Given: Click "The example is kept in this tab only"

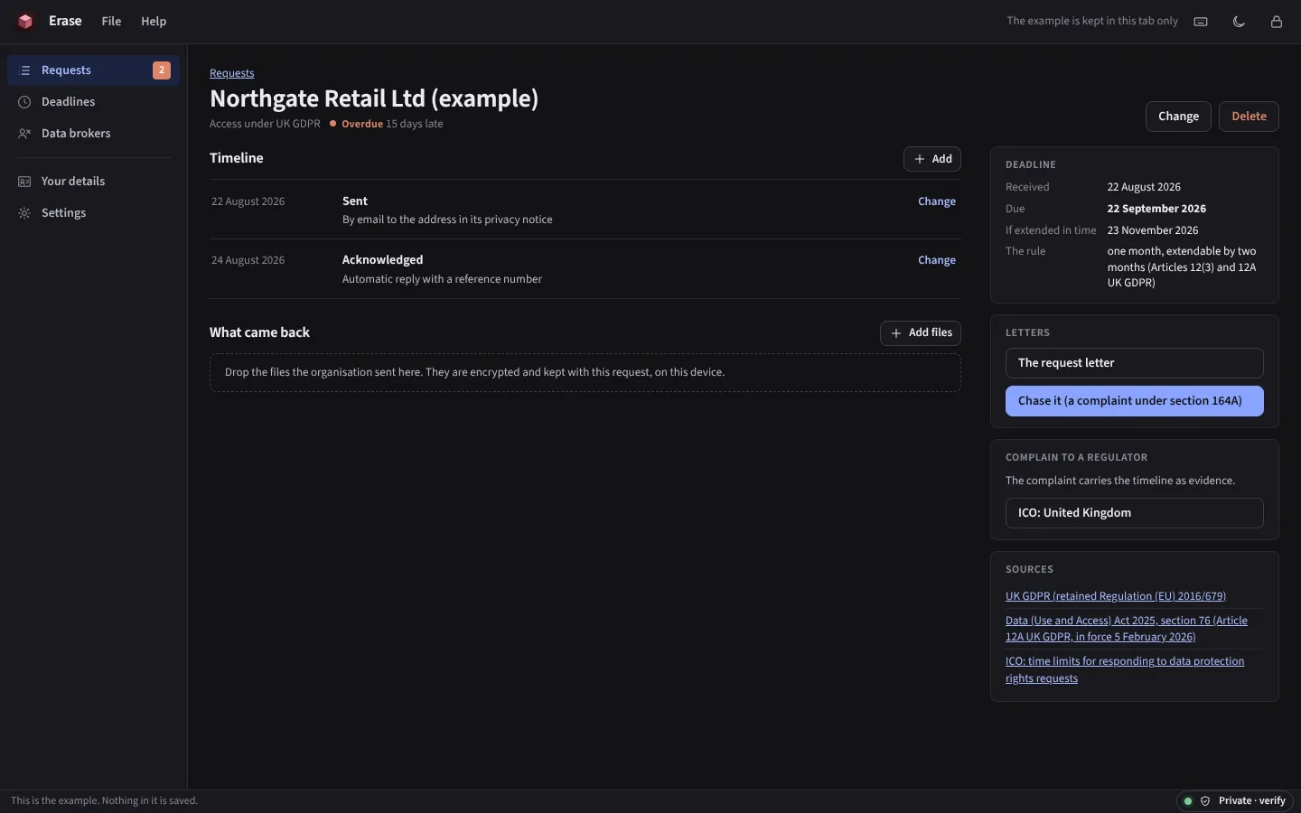Looking at the screenshot, I should (x=1092, y=21).
